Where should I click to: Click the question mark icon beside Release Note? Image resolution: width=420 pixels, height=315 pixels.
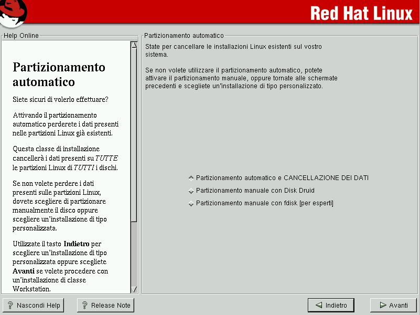click(85, 305)
